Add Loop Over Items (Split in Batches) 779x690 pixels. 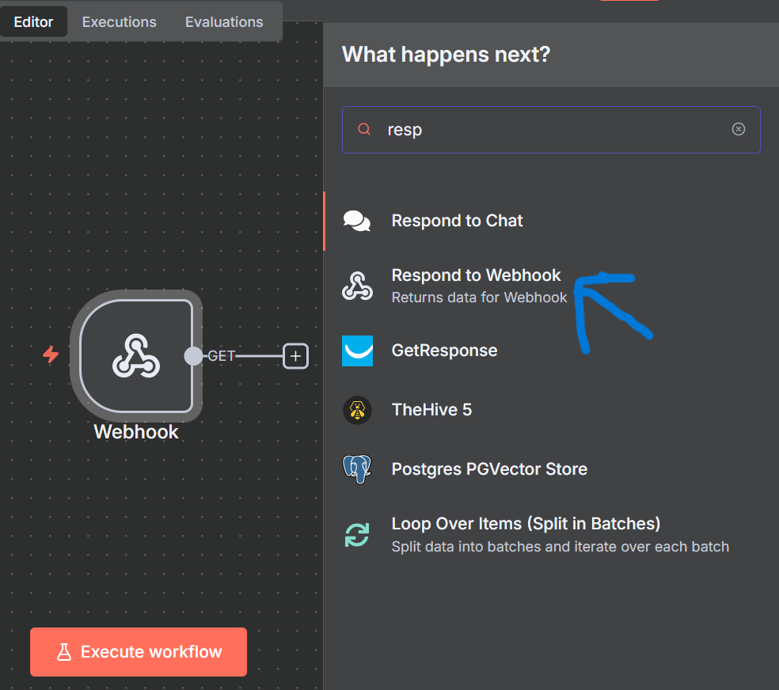click(551, 535)
